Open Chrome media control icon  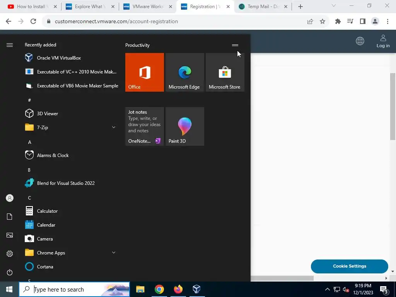click(x=350, y=22)
